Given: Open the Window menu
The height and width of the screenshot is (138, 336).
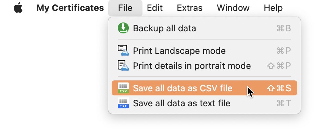Looking at the screenshot, I should tap(233, 8).
